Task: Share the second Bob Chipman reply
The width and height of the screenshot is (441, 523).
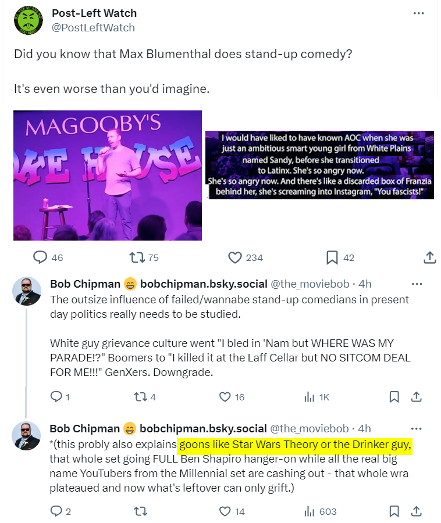Action: click(416, 511)
